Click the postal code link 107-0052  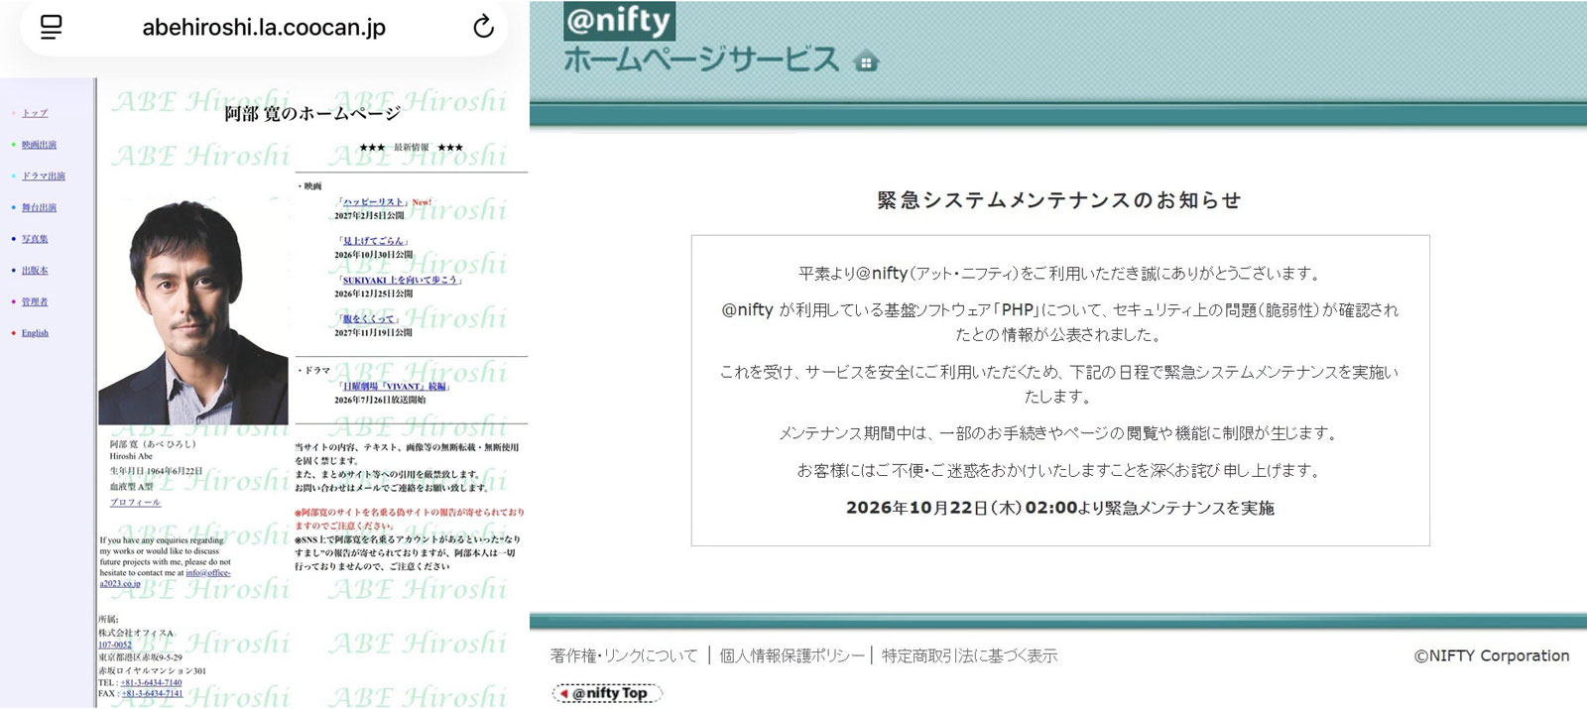tap(114, 645)
